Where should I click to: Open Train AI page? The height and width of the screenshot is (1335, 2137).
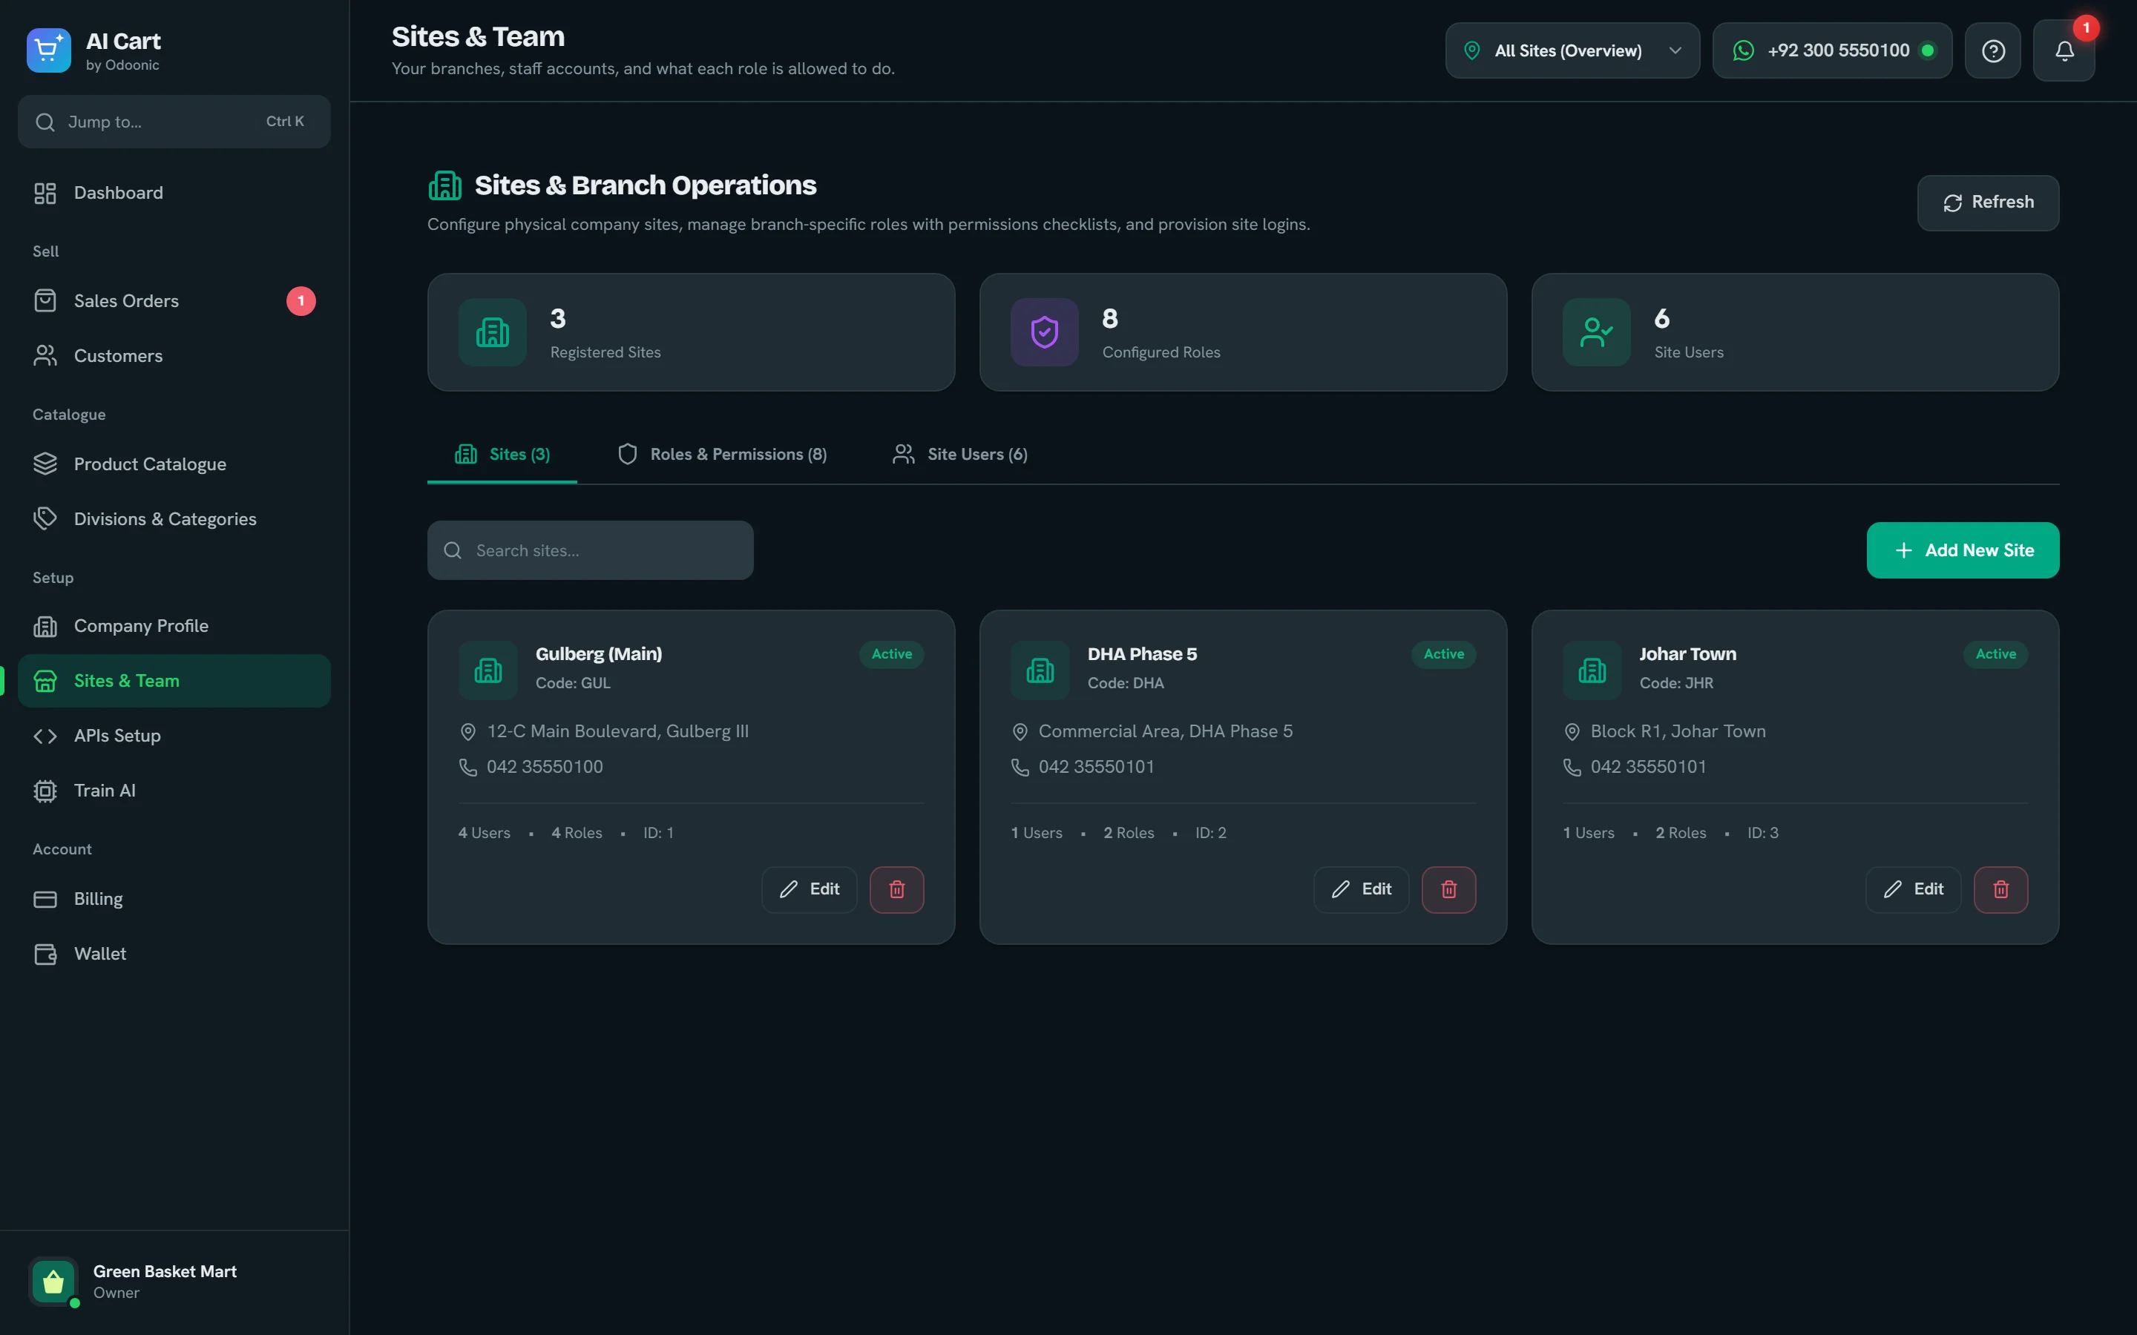(x=174, y=790)
